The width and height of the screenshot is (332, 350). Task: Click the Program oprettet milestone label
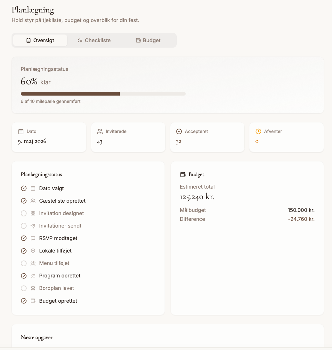(60, 276)
